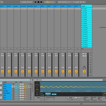Viewport: 106px width, 106px height.
Task: Start playback with the Play button
Action: [36, 2]
